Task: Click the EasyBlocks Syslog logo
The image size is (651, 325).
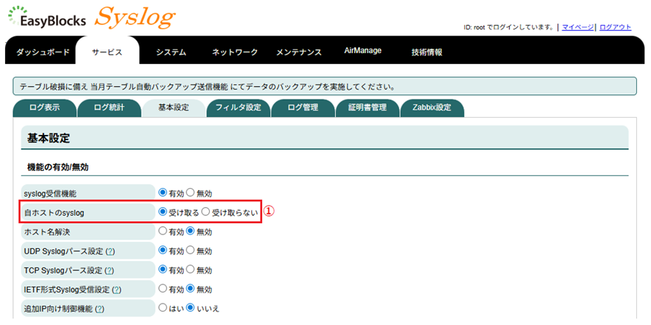Action: pos(92,18)
